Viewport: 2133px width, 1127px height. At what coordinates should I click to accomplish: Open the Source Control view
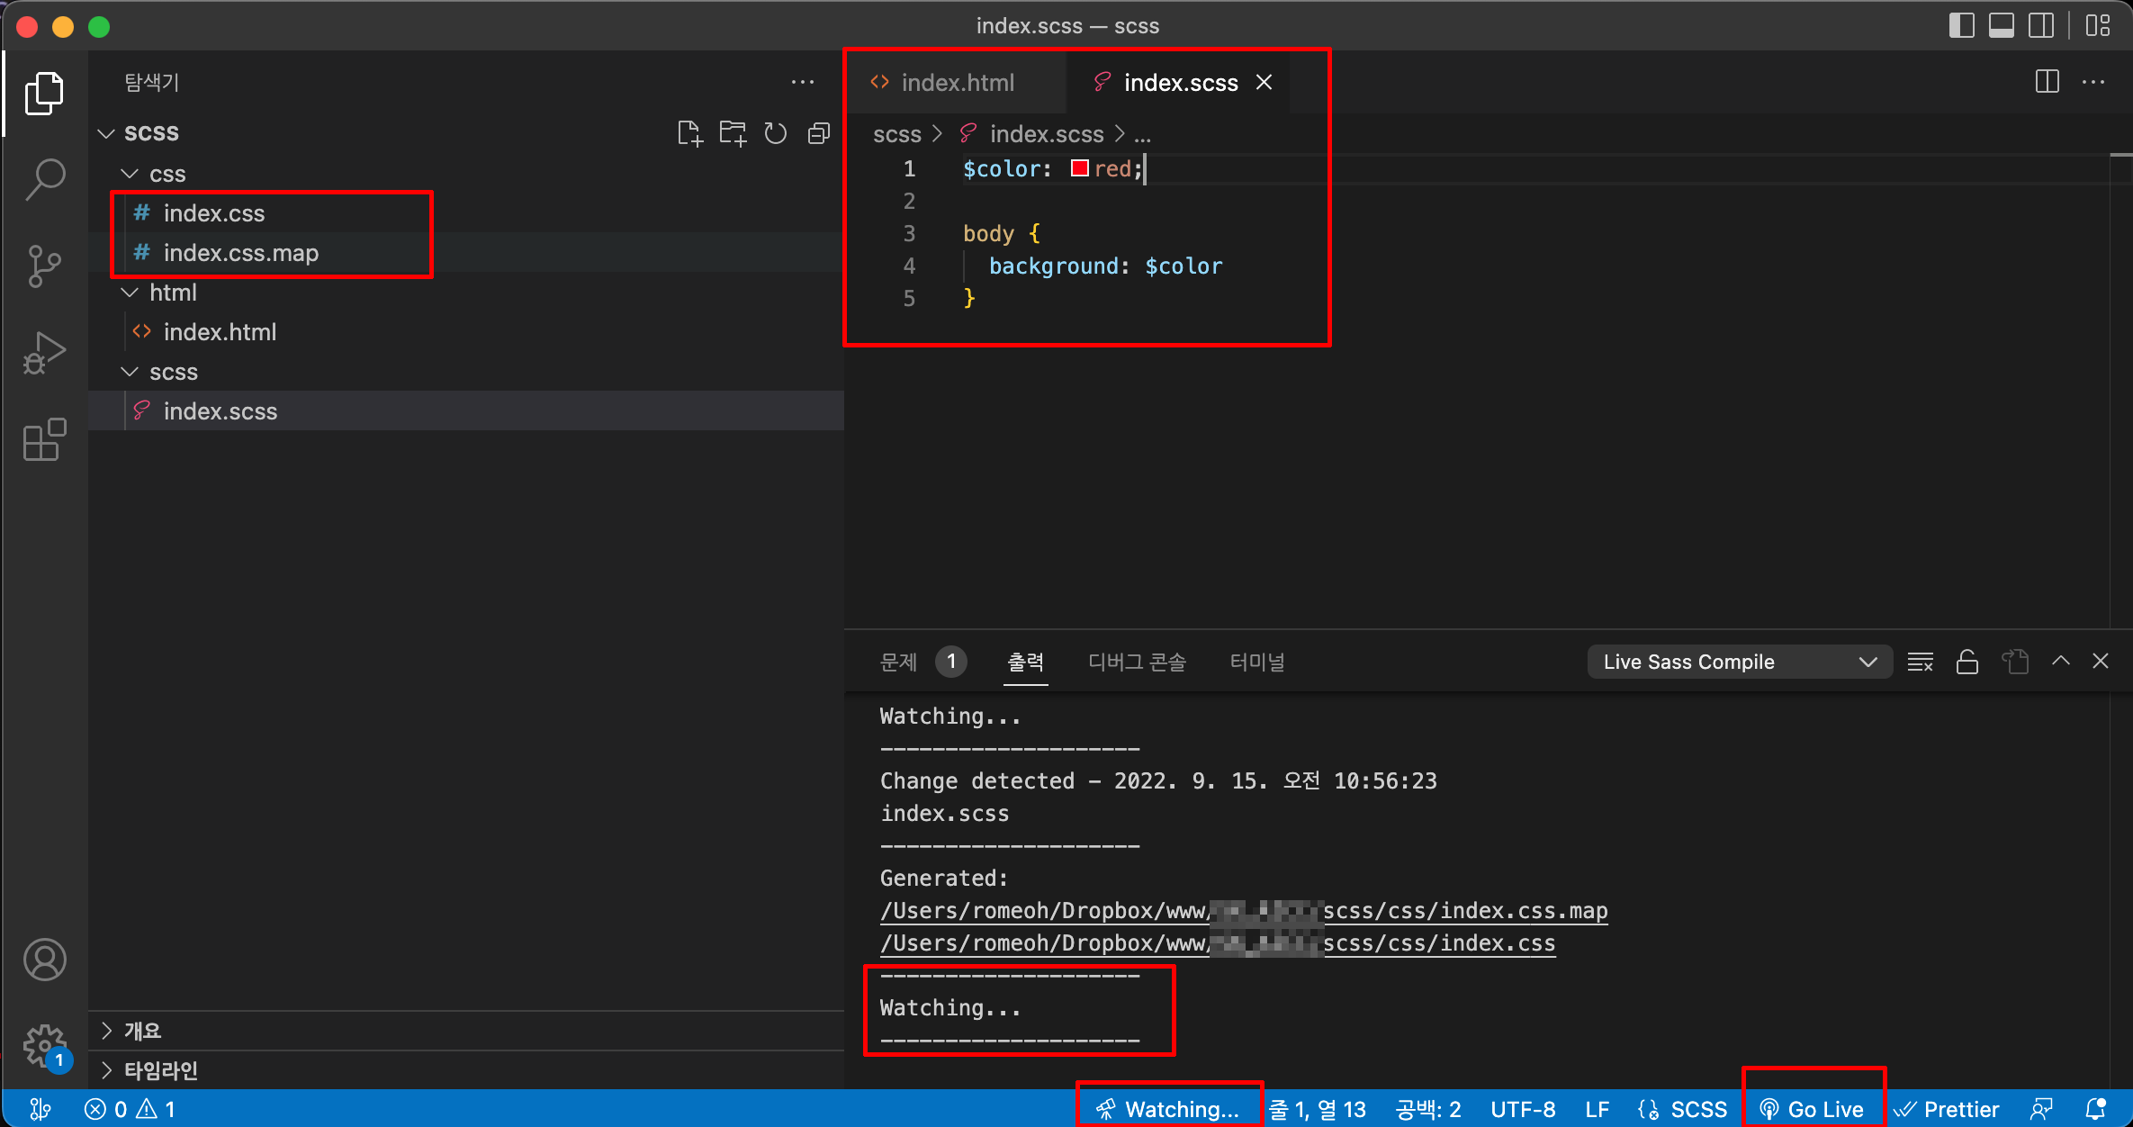[x=44, y=266]
